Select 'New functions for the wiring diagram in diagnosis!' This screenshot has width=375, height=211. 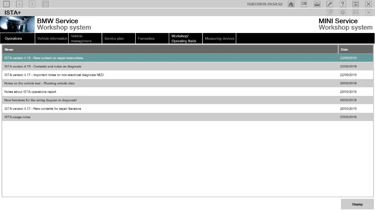(187, 100)
